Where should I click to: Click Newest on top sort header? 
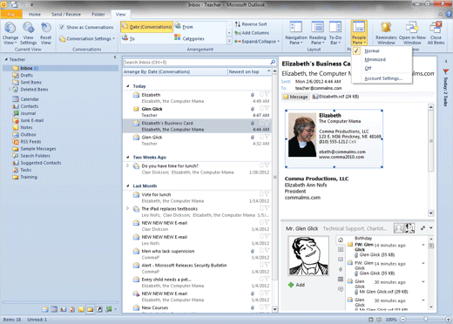[x=249, y=71]
